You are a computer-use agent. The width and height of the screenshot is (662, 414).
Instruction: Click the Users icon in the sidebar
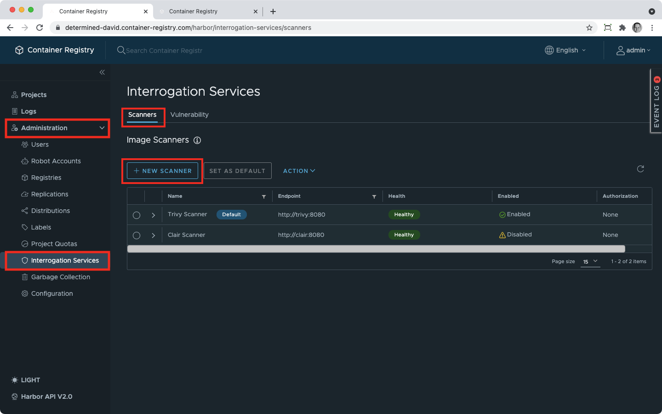(25, 144)
